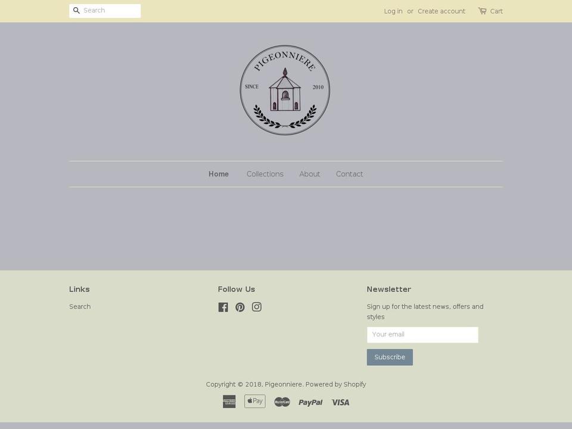Image resolution: width=572 pixels, height=429 pixels.
Task: Open the Log in link
Action: 393,11
